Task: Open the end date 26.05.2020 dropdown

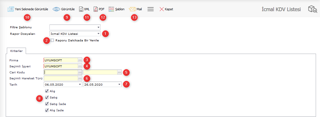Action: point(119,85)
